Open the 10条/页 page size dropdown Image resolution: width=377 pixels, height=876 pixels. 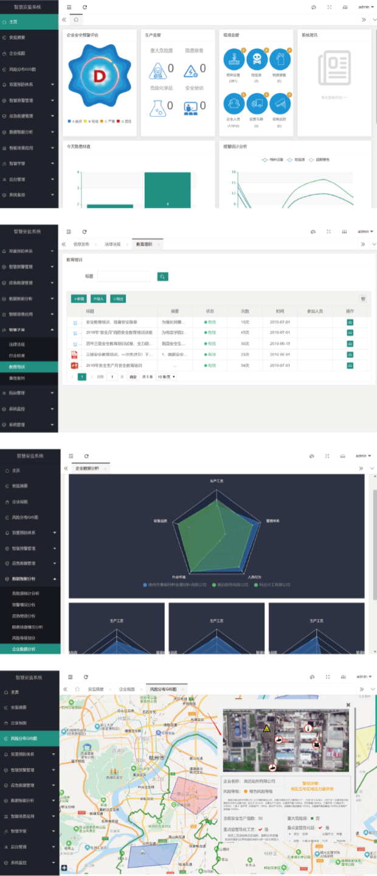(x=167, y=377)
